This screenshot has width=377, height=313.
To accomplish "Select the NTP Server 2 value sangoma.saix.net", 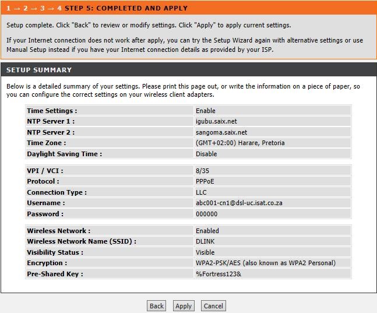I will 221,132.
